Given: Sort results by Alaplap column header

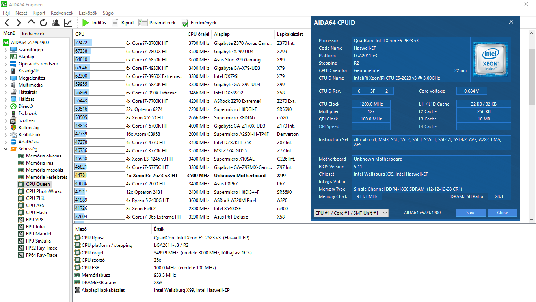Looking at the screenshot, I should (x=242, y=34).
